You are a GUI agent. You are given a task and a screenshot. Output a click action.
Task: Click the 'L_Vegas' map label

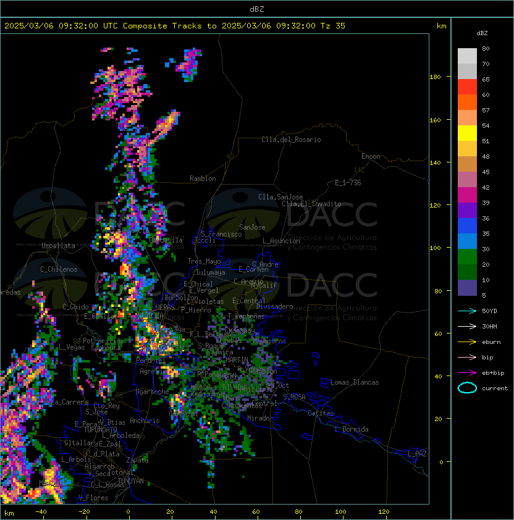click(72, 347)
